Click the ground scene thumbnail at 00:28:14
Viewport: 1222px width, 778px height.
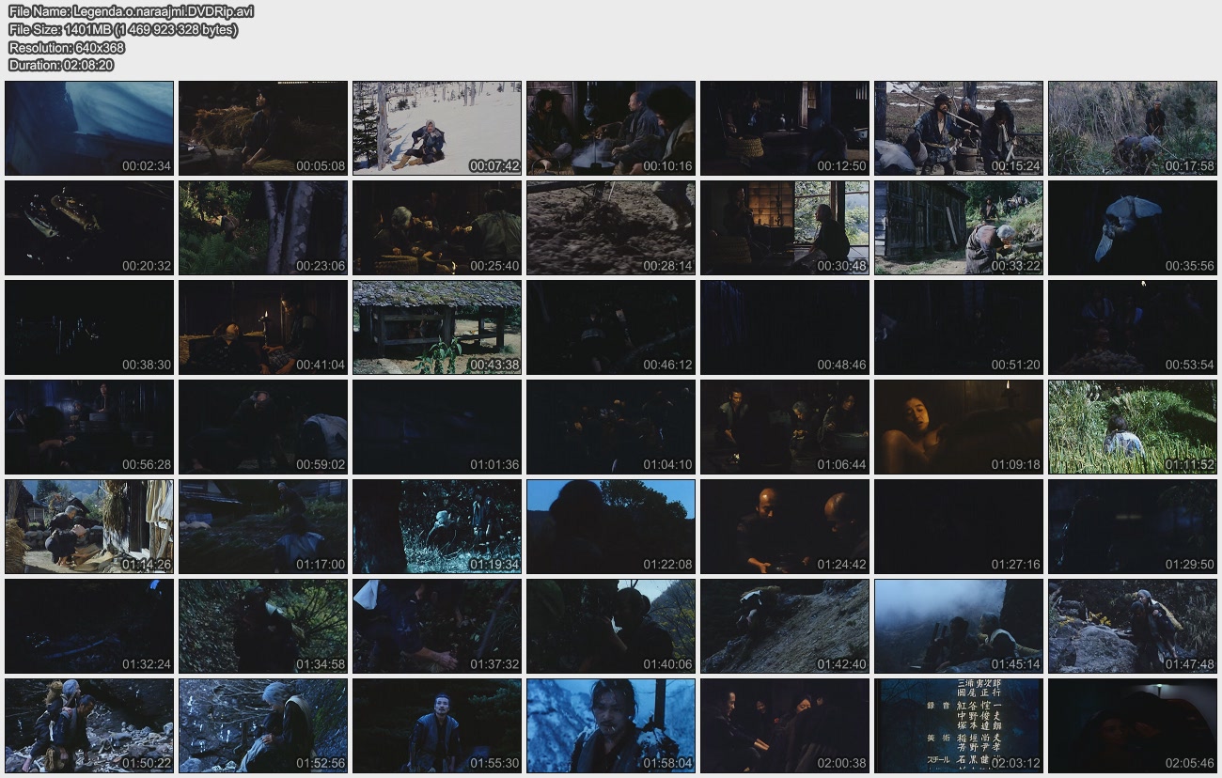tap(611, 227)
